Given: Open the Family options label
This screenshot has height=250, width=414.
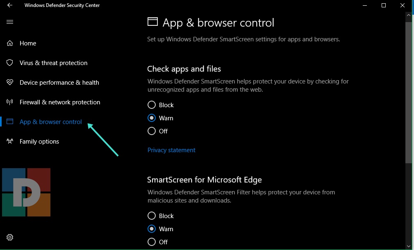Looking at the screenshot, I should tap(39, 142).
